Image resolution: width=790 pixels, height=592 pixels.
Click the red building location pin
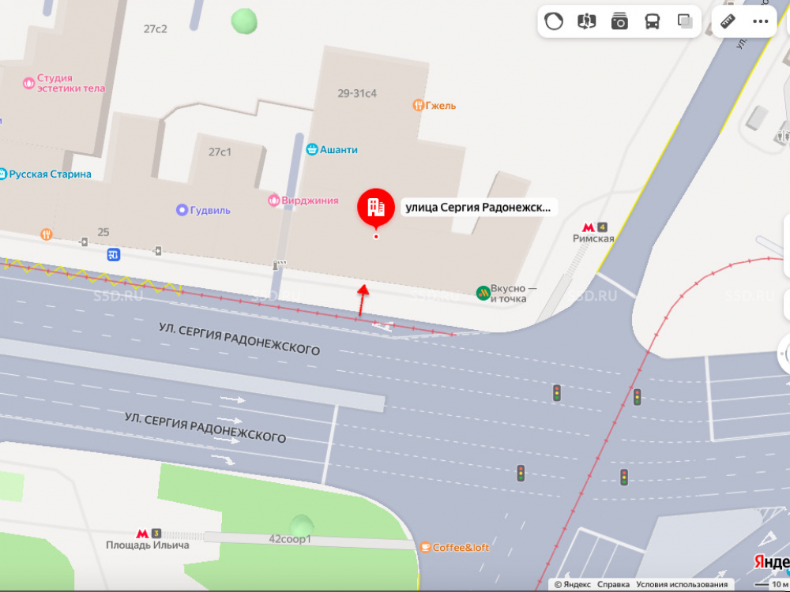376,208
